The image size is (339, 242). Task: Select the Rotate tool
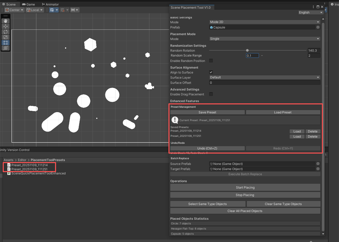[x=6, y=32]
